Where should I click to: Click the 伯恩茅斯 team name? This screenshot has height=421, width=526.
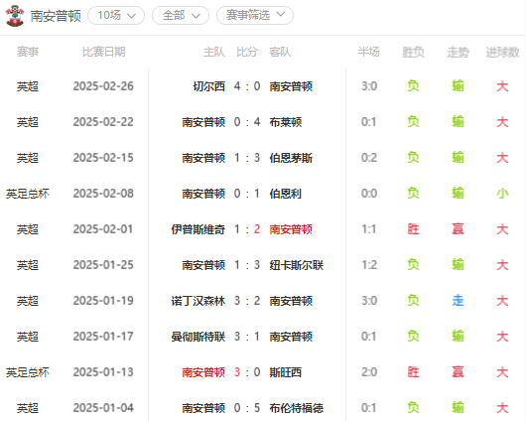(291, 158)
